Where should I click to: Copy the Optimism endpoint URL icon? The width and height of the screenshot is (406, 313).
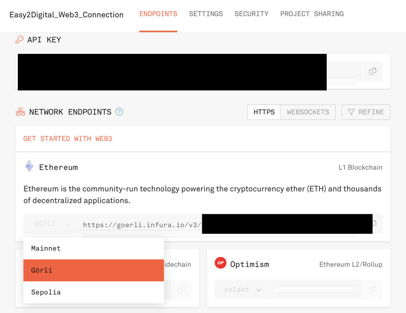373,290
